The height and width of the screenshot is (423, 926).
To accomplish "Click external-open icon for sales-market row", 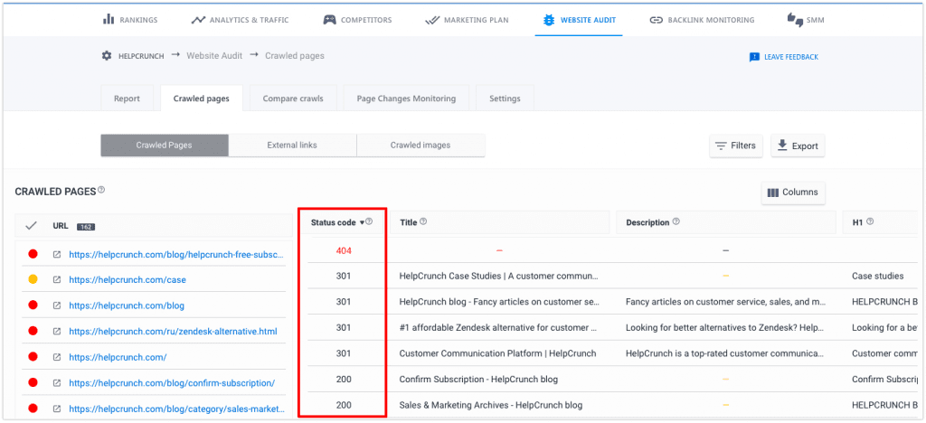I will 57,409.
